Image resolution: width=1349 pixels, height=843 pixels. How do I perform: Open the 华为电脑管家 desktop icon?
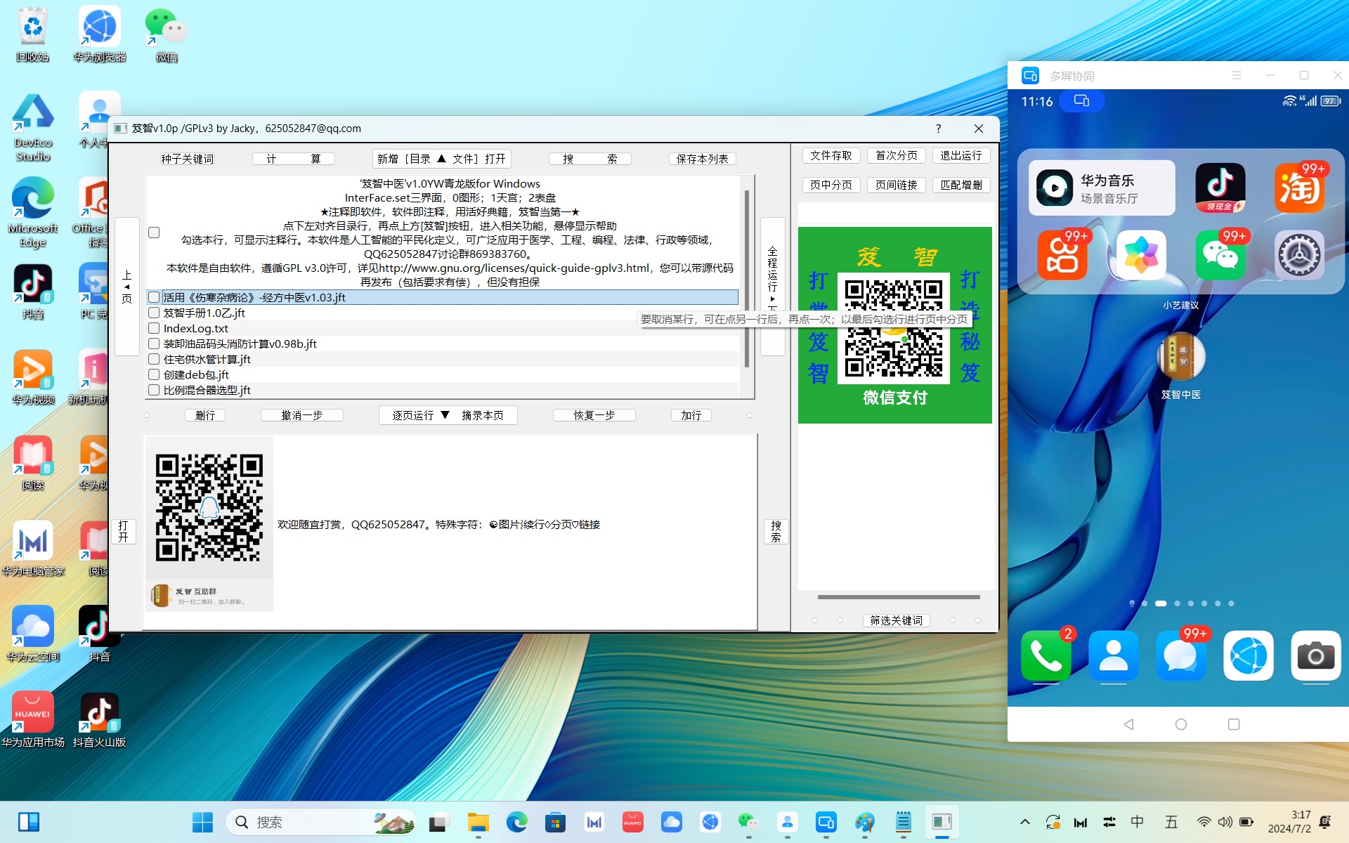coord(32,548)
